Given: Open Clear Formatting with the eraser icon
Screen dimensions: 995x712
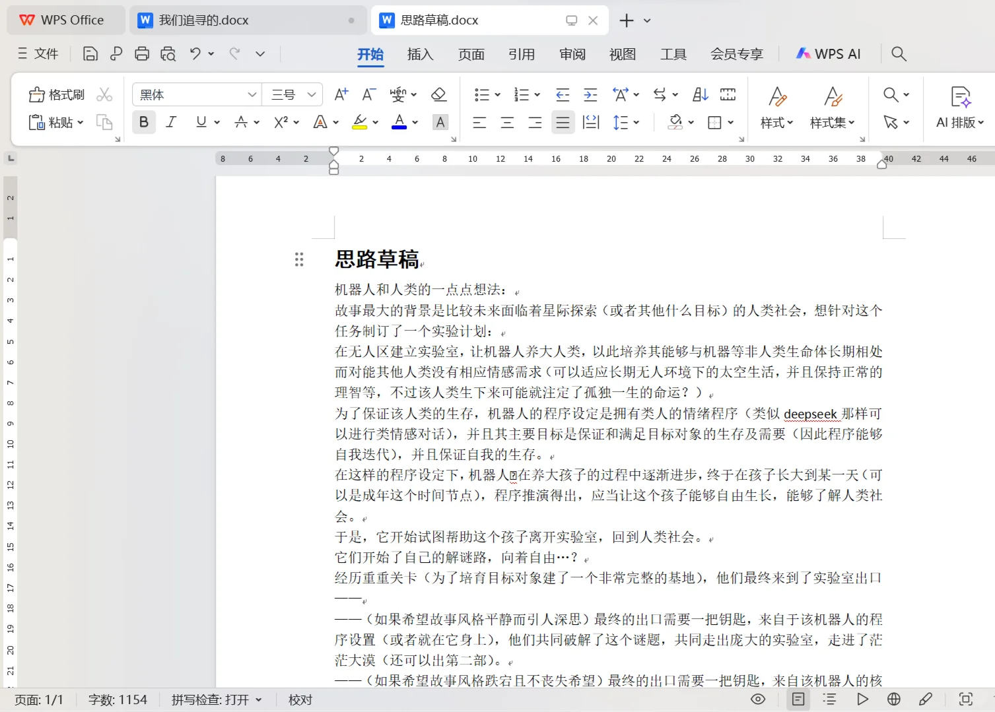Looking at the screenshot, I should (x=438, y=94).
